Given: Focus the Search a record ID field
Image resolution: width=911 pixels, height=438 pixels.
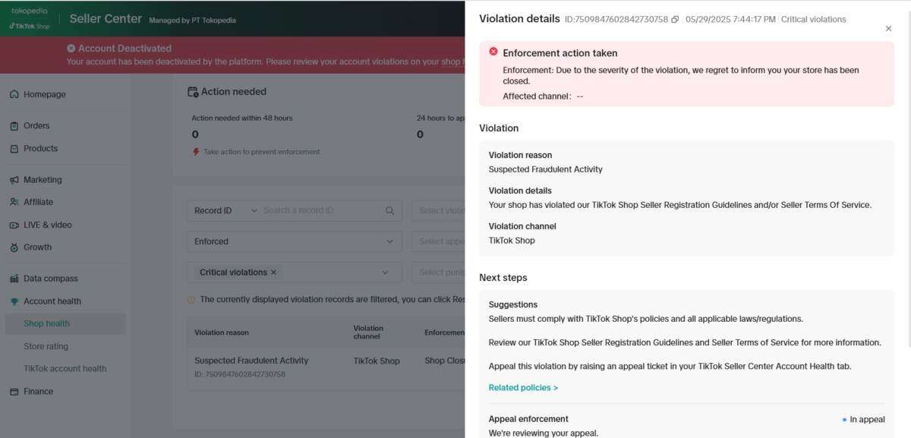Looking at the screenshot, I should click(320, 211).
